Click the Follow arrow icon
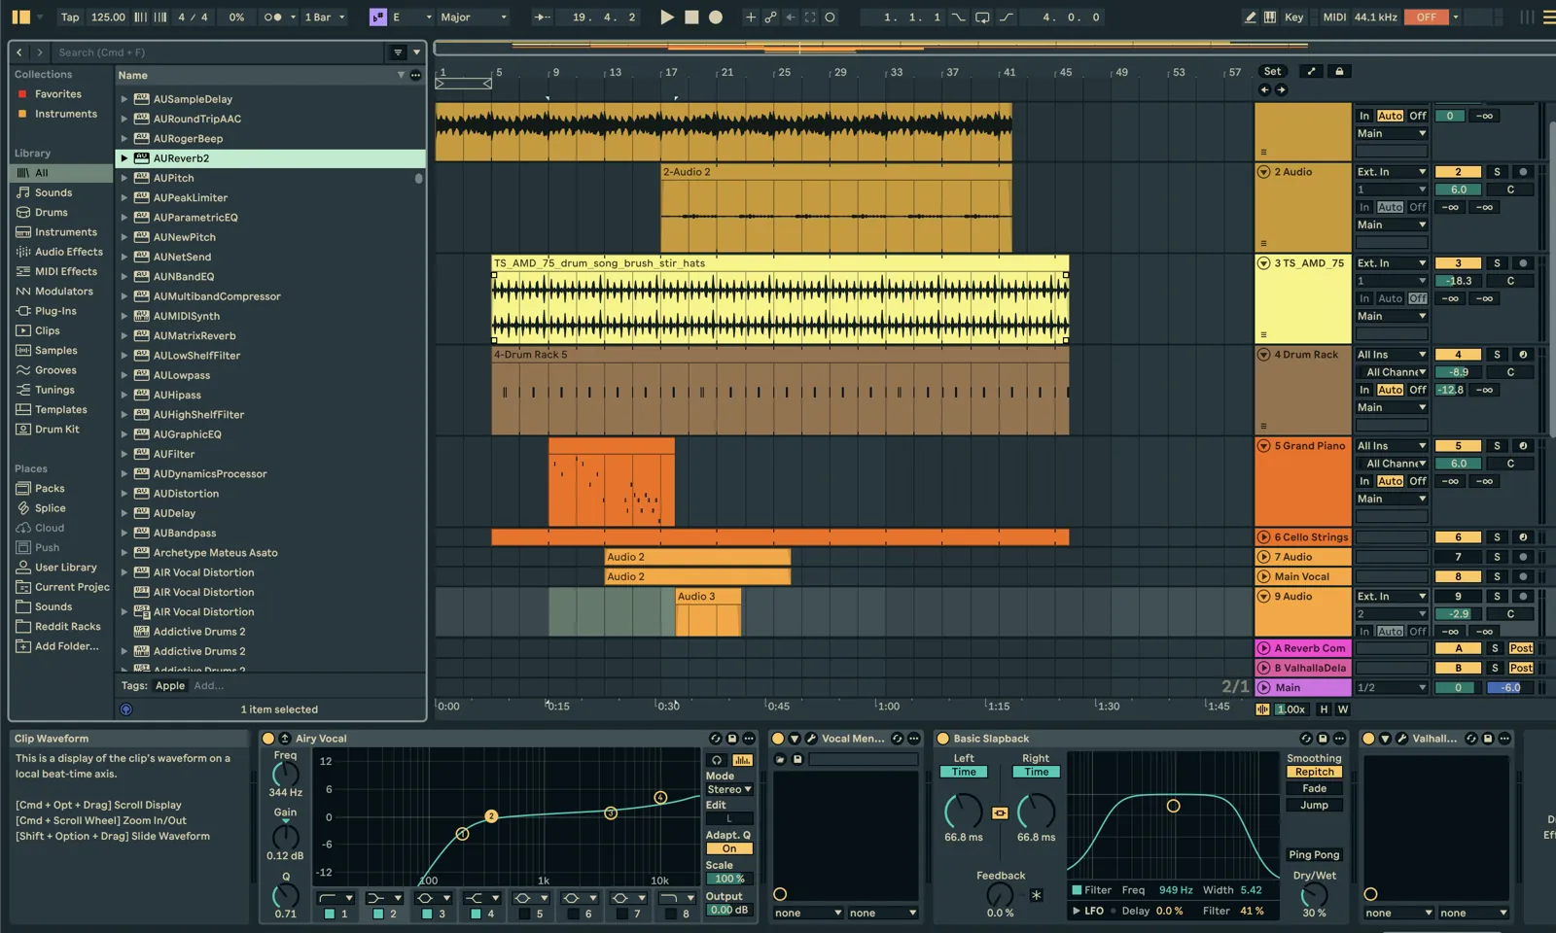This screenshot has width=1556, height=933. [543, 17]
